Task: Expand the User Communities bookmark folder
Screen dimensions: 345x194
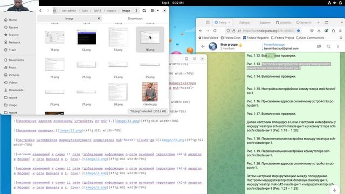Action: (x=310, y=38)
